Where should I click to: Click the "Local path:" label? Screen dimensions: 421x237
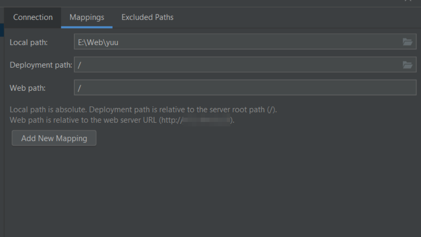[29, 42]
